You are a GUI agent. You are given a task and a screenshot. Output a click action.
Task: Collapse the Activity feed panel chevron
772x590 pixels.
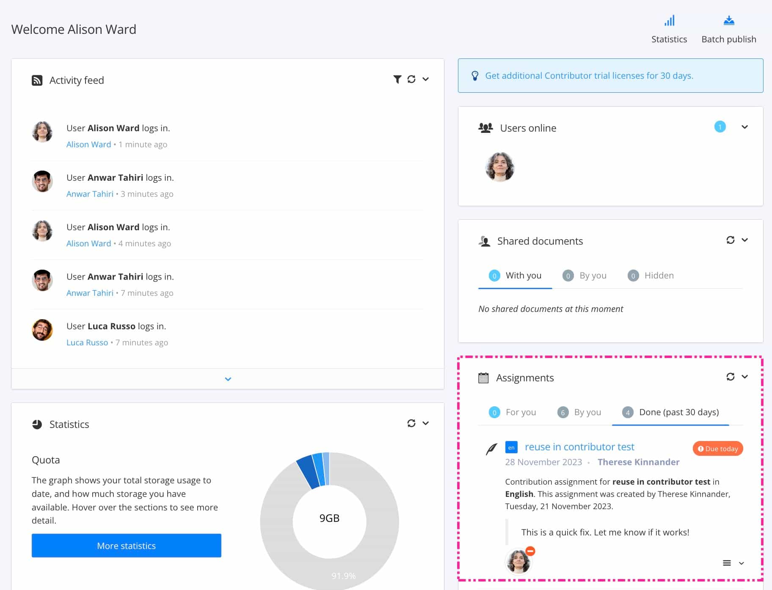tap(426, 79)
